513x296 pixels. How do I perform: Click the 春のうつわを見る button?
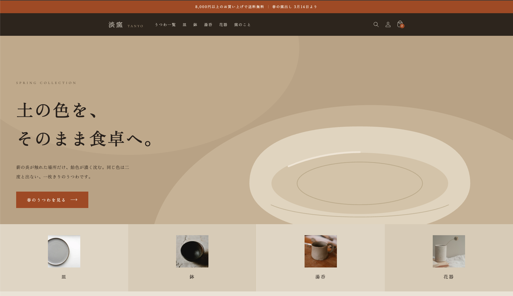click(x=52, y=200)
